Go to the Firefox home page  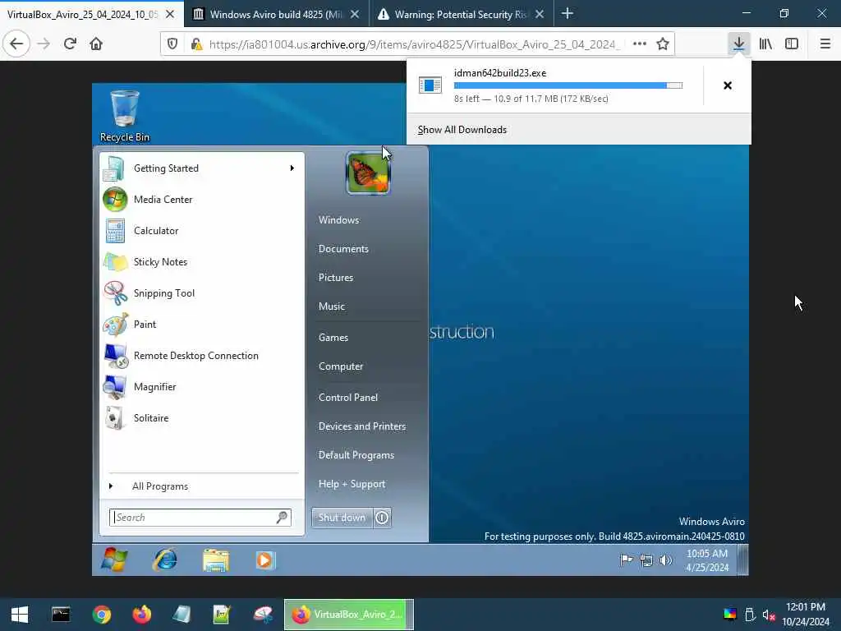[x=96, y=44]
